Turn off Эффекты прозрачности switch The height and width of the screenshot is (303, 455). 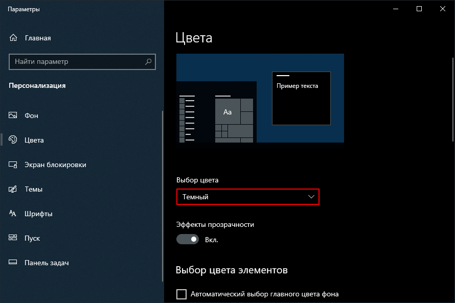click(188, 239)
